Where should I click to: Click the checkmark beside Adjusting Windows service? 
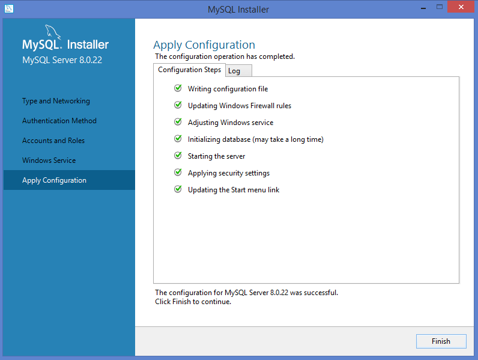178,122
